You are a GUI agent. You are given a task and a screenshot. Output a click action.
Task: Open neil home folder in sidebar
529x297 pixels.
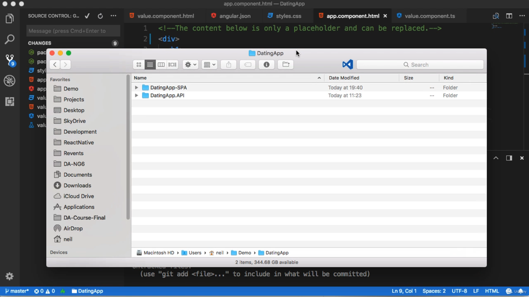coord(68,239)
